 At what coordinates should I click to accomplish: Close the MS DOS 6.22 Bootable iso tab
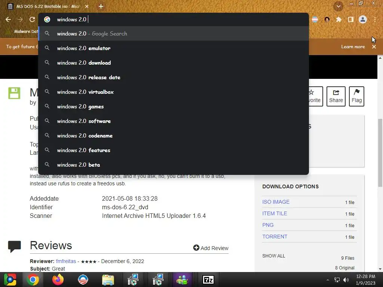pos(87,6)
